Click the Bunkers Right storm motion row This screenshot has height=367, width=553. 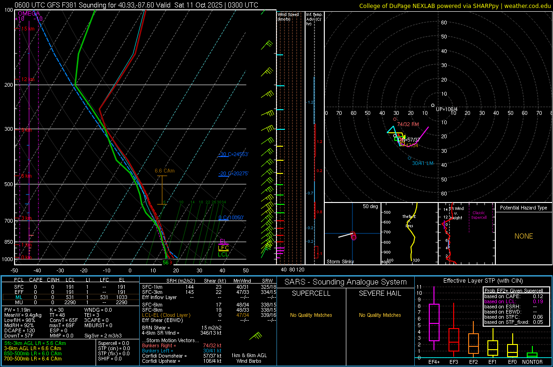pos(182,345)
